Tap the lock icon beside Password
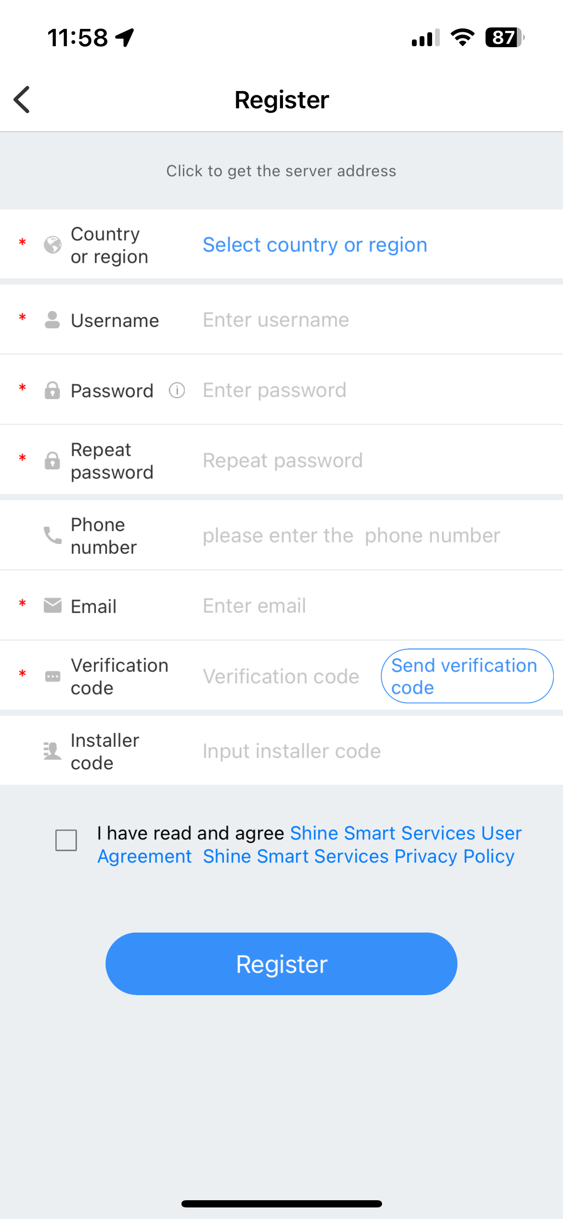Screen dimensions: 563x1219 pos(52,390)
